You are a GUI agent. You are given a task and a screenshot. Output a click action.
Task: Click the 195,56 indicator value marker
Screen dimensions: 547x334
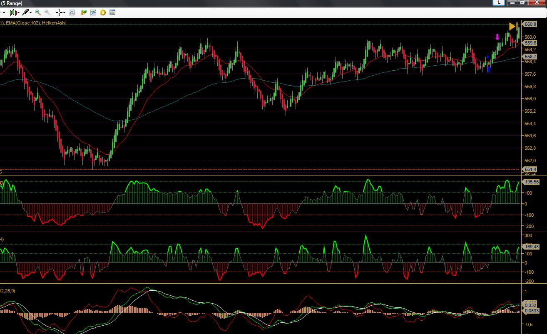tap(531, 182)
